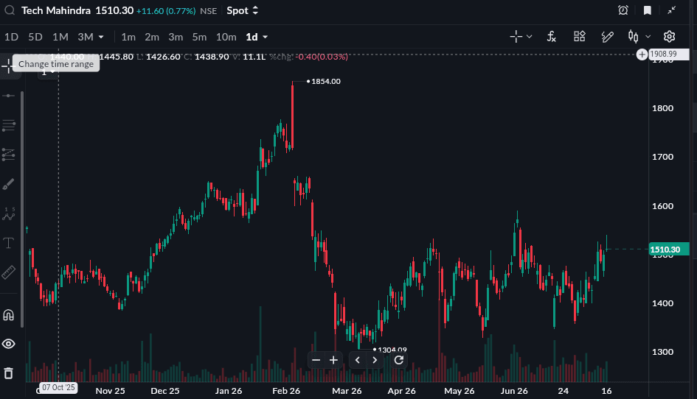The height and width of the screenshot is (399, 697).
Task: Select the Fibonacci retracement lines tool
Action: tap(8, 125)
